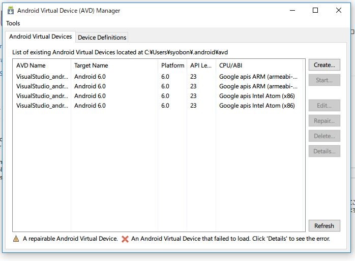Viewport: 355px width, 261px height.
Task: Click the repairable device warning icon
Action: coord(16,239)
